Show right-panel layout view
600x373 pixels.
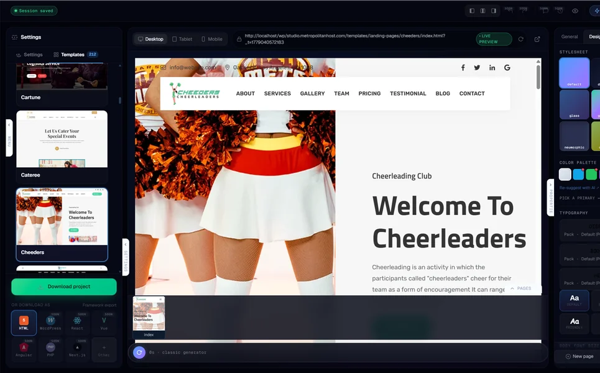[494, 11]
